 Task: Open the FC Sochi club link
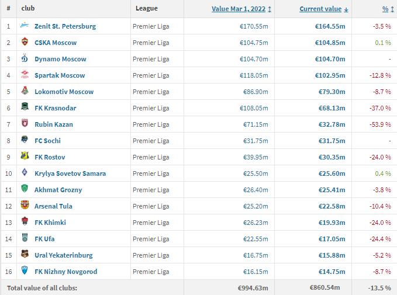pyautogui.click(x=47, y=141)
